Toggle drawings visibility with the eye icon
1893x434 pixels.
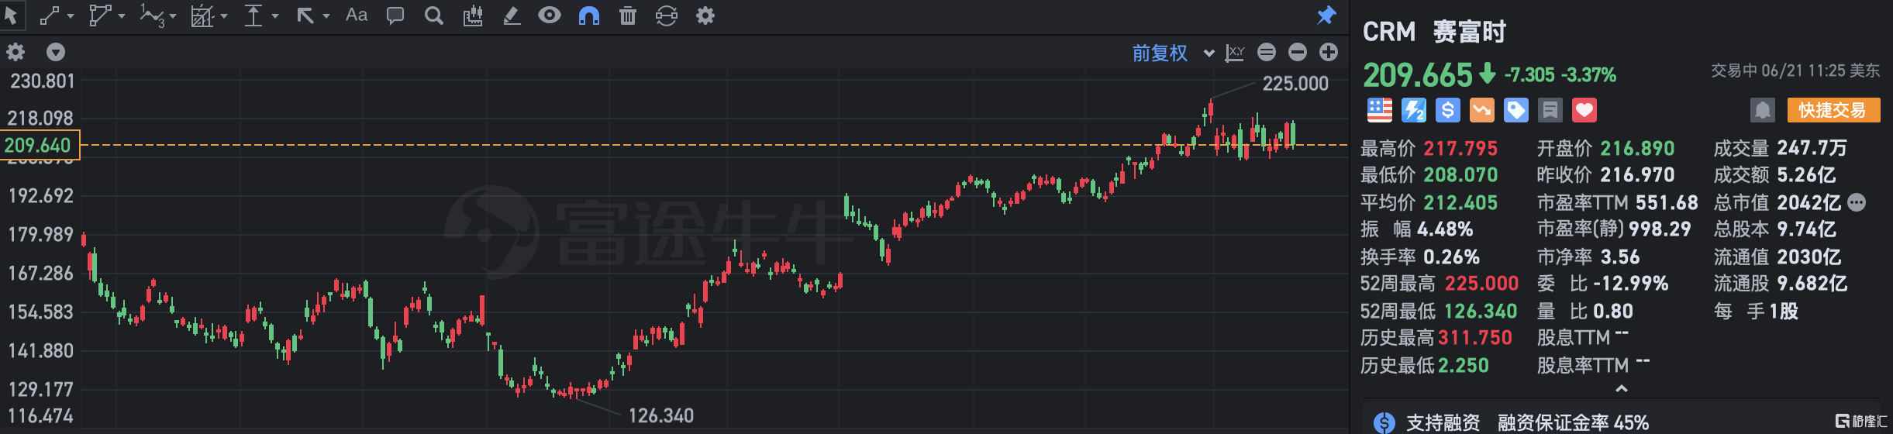[x=550, y=15]
